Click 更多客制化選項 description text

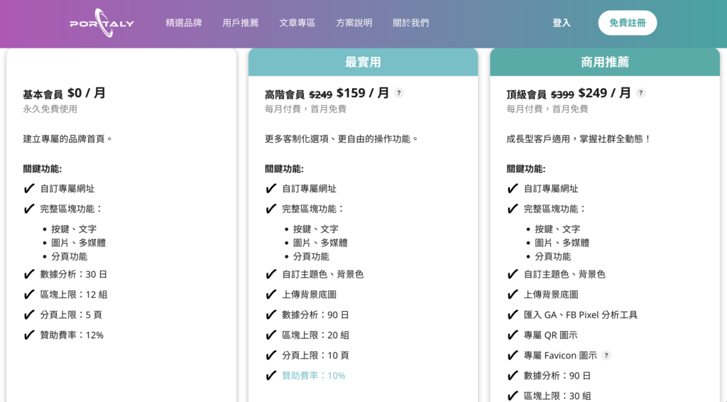341,138
